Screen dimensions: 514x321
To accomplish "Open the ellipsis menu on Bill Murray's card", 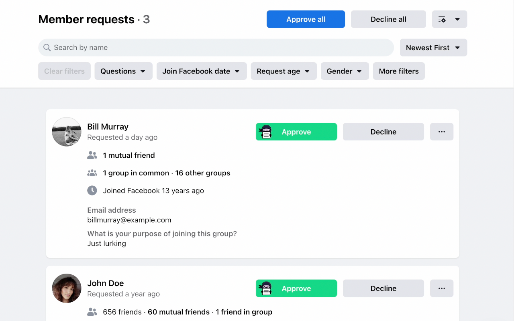I will (442, 132).
